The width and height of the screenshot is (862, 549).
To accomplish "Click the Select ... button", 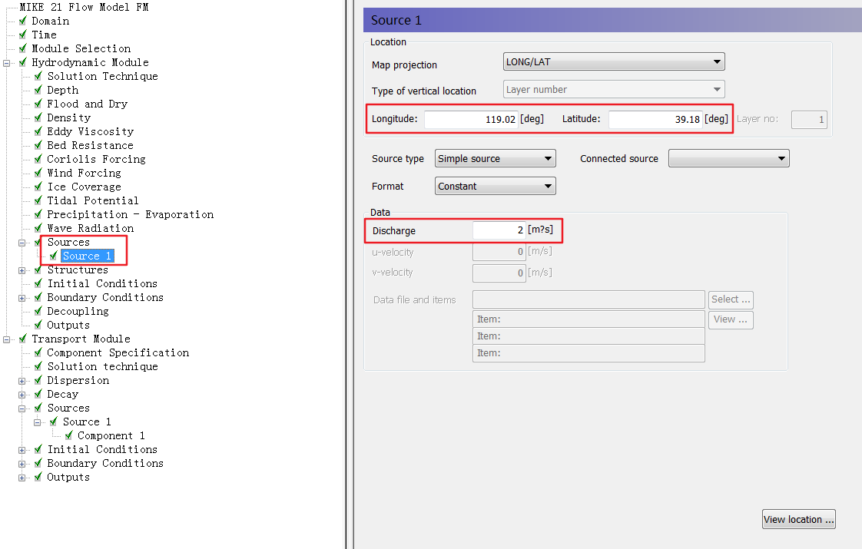I will click(x=731, y=299).
